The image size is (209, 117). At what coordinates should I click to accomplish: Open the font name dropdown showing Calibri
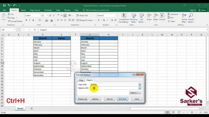coord(40,16)
